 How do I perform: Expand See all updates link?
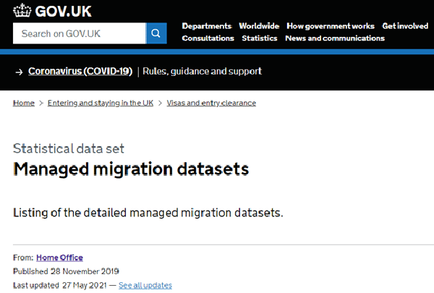[x=145, y=285]
